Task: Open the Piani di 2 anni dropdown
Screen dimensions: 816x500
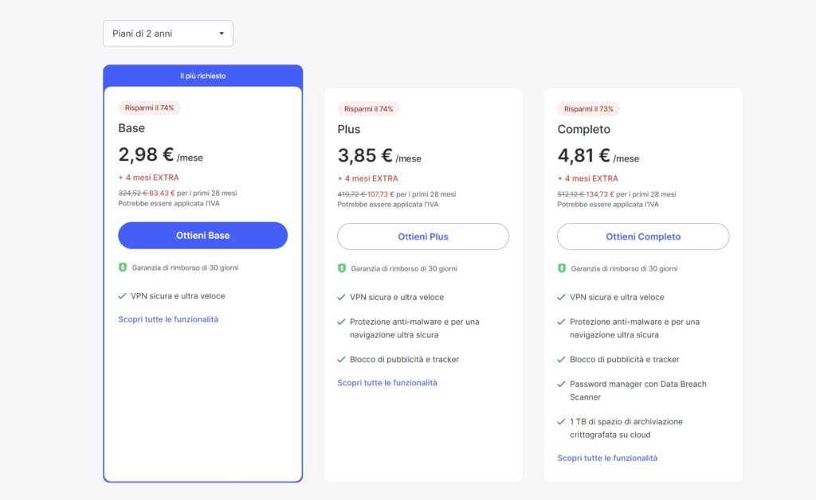Action: click(167, 33)
